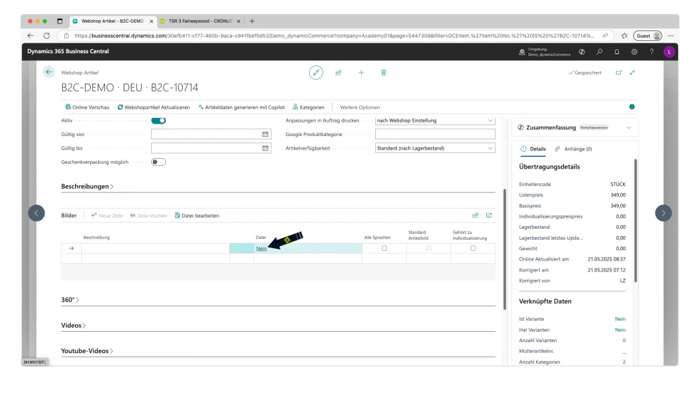
Task: Switch to the Details tab
Action: 533,149
